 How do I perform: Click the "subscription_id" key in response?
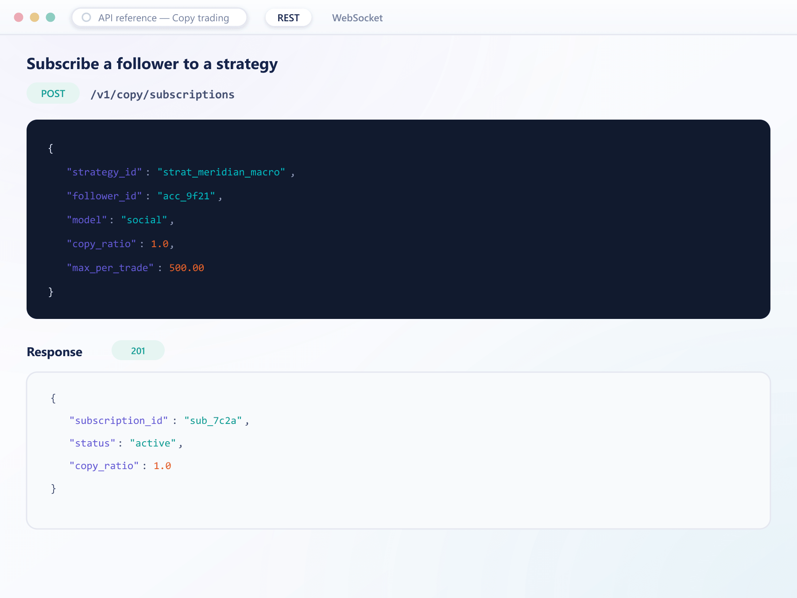119,420
